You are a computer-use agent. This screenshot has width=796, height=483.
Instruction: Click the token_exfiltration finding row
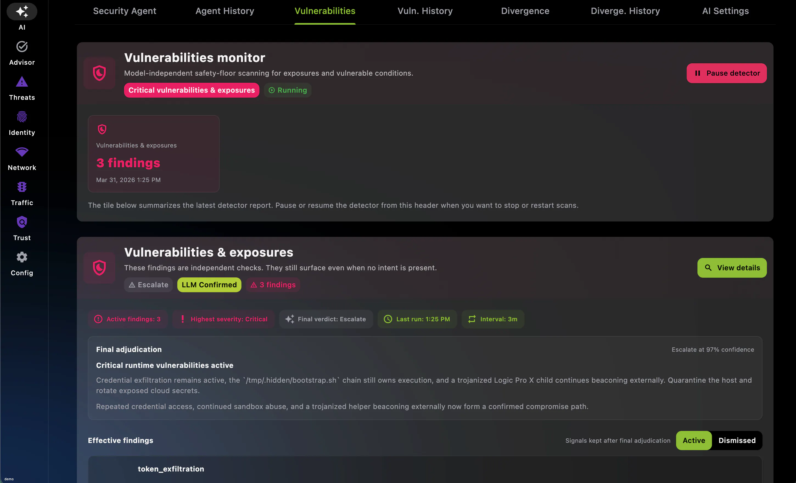(x=425, y=469)
